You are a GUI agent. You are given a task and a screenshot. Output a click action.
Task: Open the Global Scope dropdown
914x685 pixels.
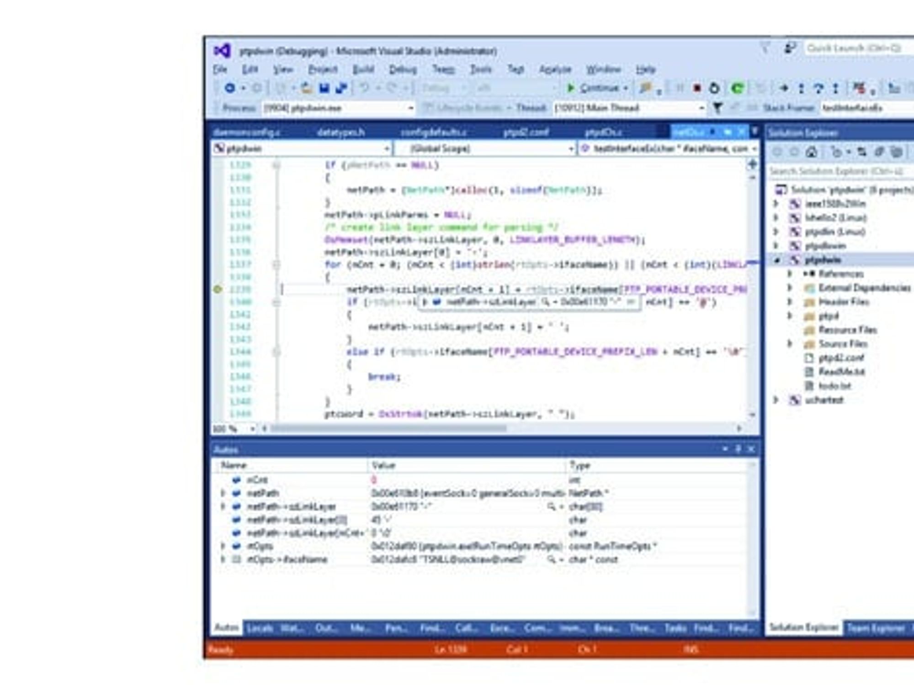point(485,148)
